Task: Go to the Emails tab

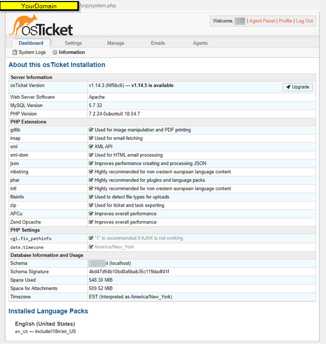Action: pyautogui.click(x=158, y=43)
